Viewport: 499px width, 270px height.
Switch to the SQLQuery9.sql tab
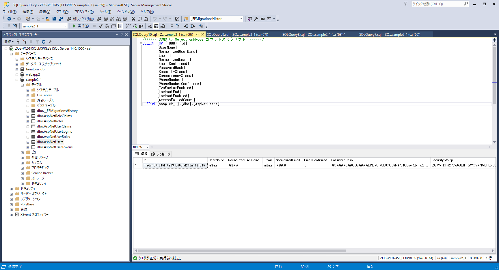click(238, 35)
